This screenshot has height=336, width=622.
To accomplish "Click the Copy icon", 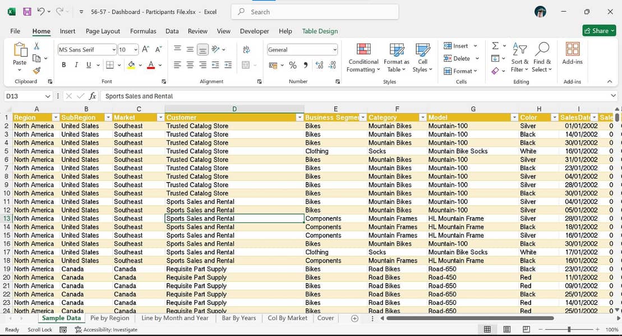I will 36,58.
